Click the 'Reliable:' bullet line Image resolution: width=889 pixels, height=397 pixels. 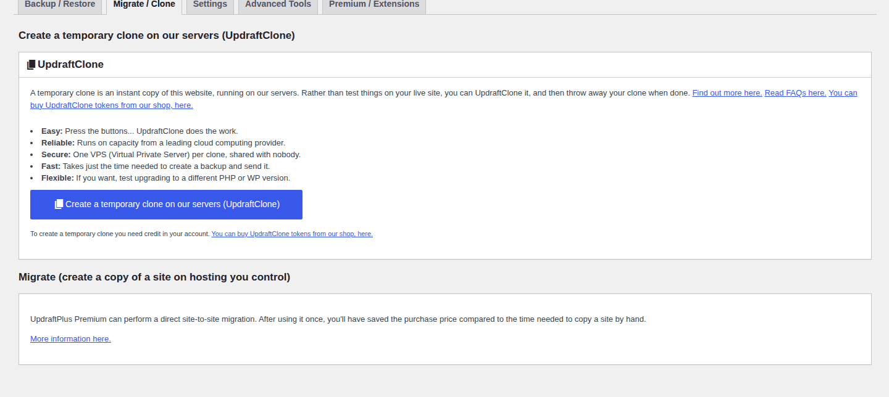(x=163, y=143)
